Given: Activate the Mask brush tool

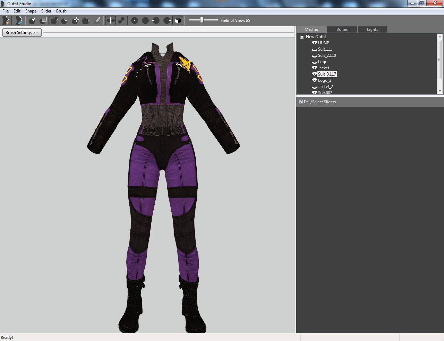Looking at the screenshot, I should [43, 20].
